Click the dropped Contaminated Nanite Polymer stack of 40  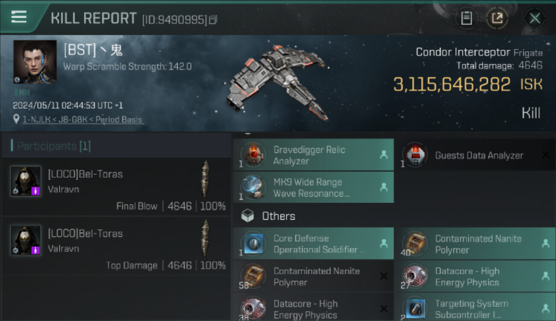pyautogui.click(x=478, y=244)
